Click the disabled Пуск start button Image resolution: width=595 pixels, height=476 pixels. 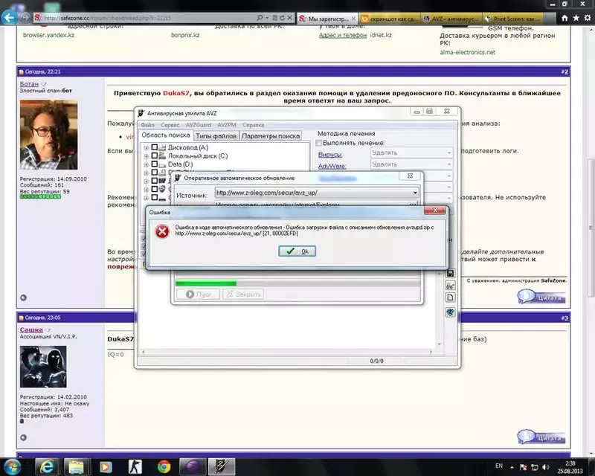click(x=198, y=294)
